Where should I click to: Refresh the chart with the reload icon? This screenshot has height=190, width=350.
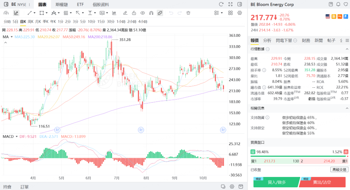point(221,4)
